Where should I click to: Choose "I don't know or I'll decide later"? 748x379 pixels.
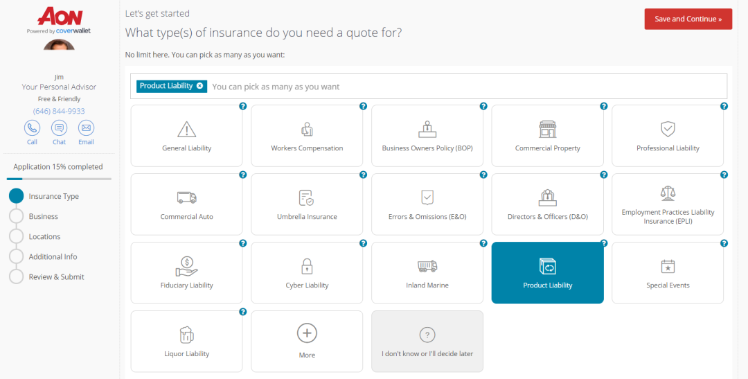pyautogui.click(x=427, y=341)
